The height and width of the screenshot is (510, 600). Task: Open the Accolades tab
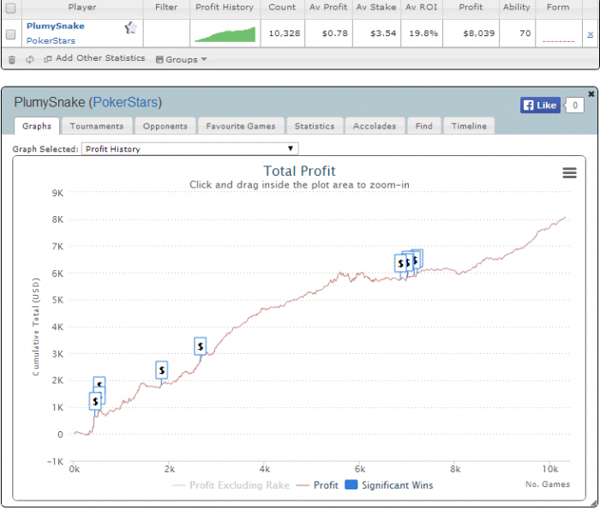pyautogui.click(x=375, y=126)
